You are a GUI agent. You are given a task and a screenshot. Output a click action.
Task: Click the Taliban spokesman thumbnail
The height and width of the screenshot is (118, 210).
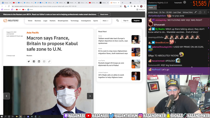coord(136,39)
